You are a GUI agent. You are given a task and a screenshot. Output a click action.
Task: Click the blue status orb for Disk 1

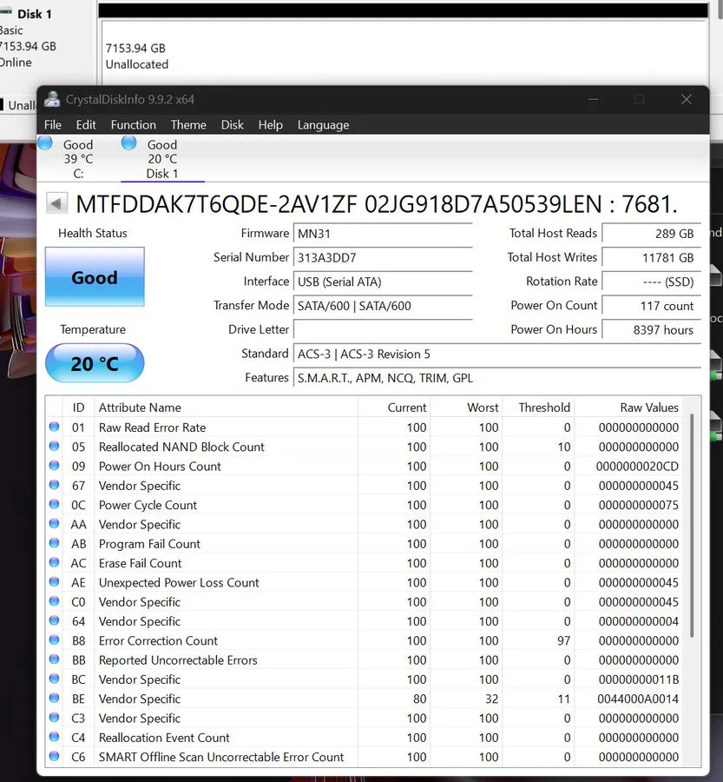click(x=128, y=142)
